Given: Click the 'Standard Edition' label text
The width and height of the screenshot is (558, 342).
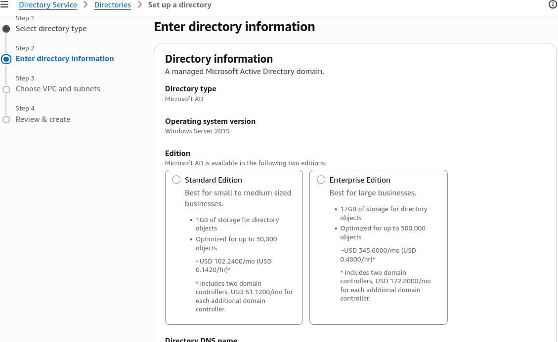Looking at the screenshot, I should click(x=213, y=180).
